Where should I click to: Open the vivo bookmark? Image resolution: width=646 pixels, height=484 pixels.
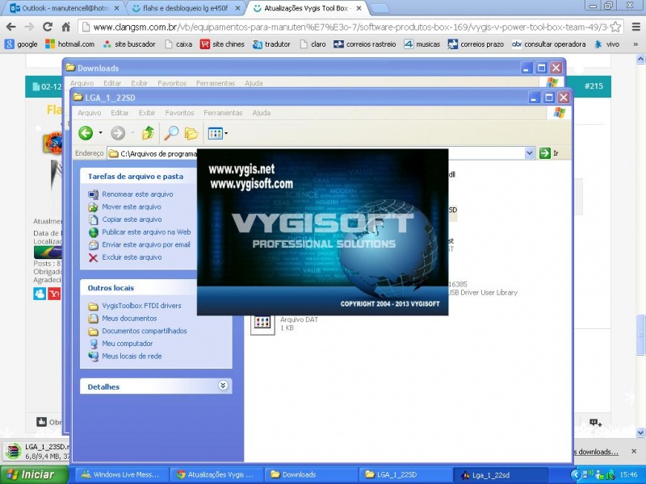(x=607, y=44)
